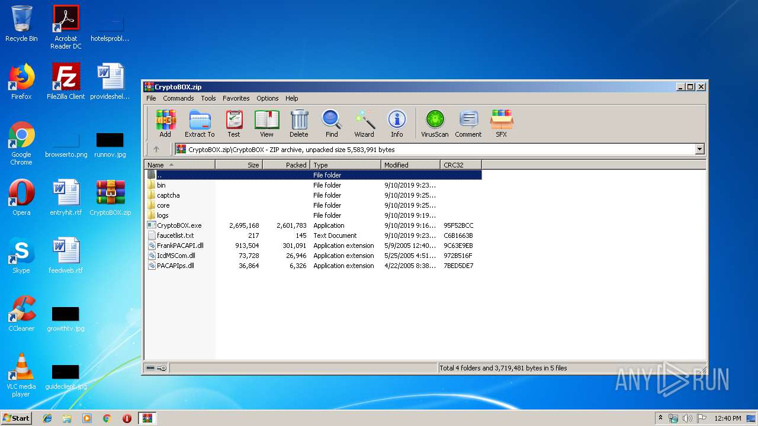The height and width of the screenshot is (426, 758).
Task: Open Acrobat Reader DC shortcut
Action: click(x=66, y=27)
